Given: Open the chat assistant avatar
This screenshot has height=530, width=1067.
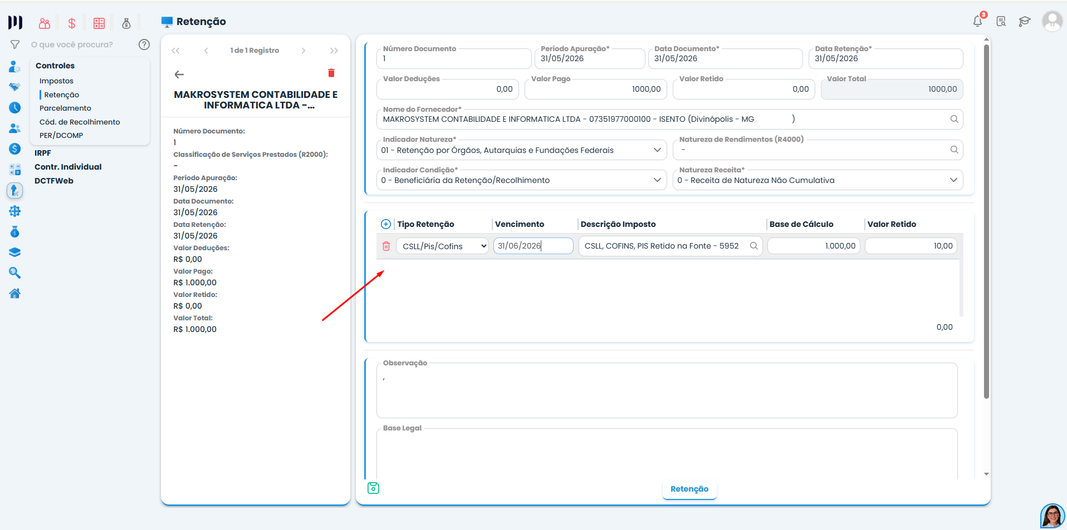Looking at the screenshot, I should pyautogui.click(x=1053, y=516).
